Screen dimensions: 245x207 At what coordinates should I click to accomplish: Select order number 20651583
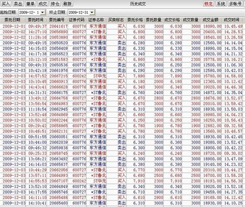58,59
